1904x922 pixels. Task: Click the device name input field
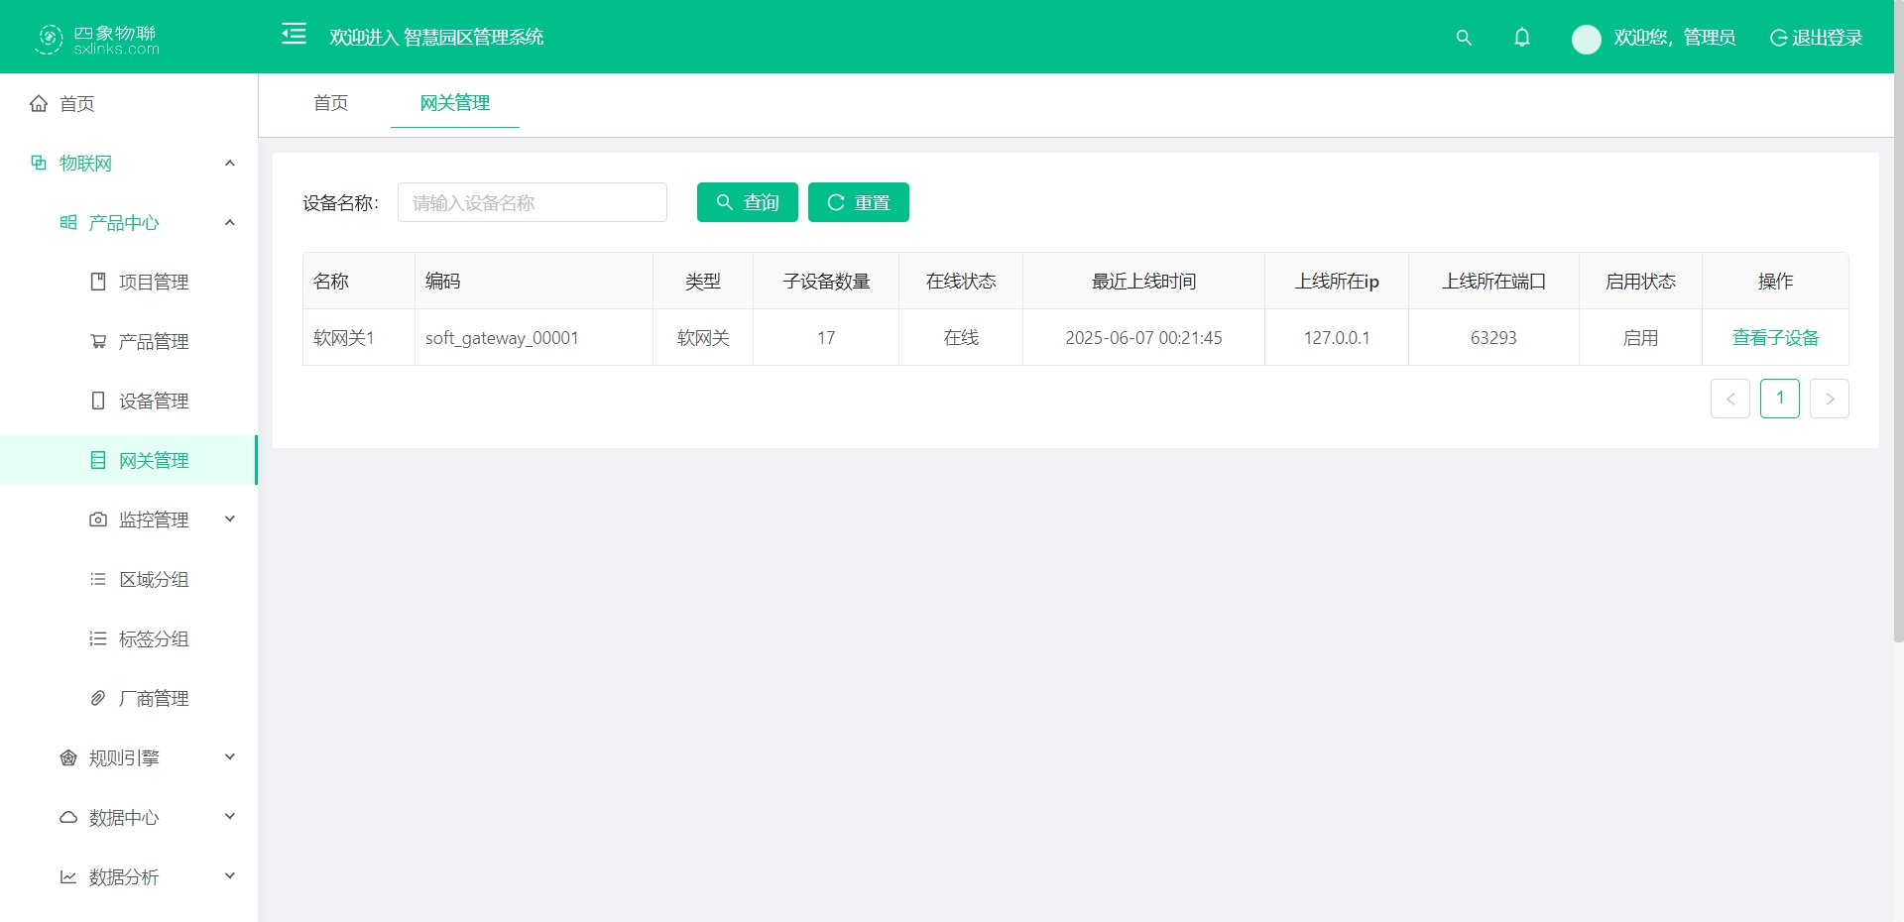tap(532, 202)
